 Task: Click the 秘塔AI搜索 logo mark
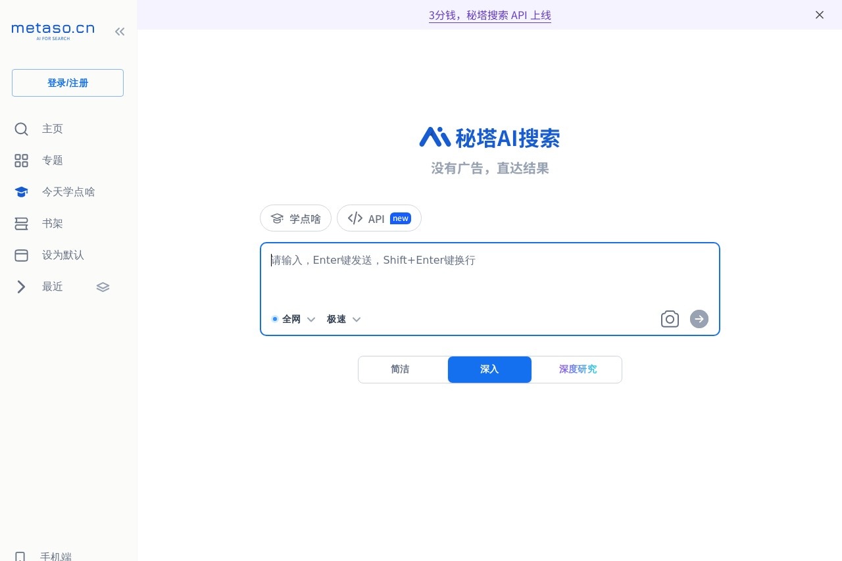tap(435, 137)
